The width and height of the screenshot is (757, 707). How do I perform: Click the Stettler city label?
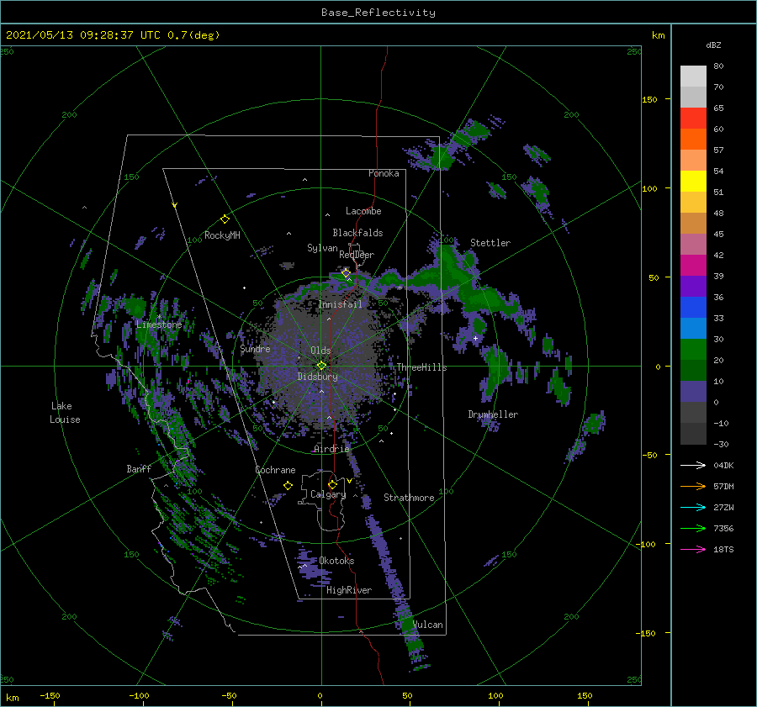coord(490,243)
